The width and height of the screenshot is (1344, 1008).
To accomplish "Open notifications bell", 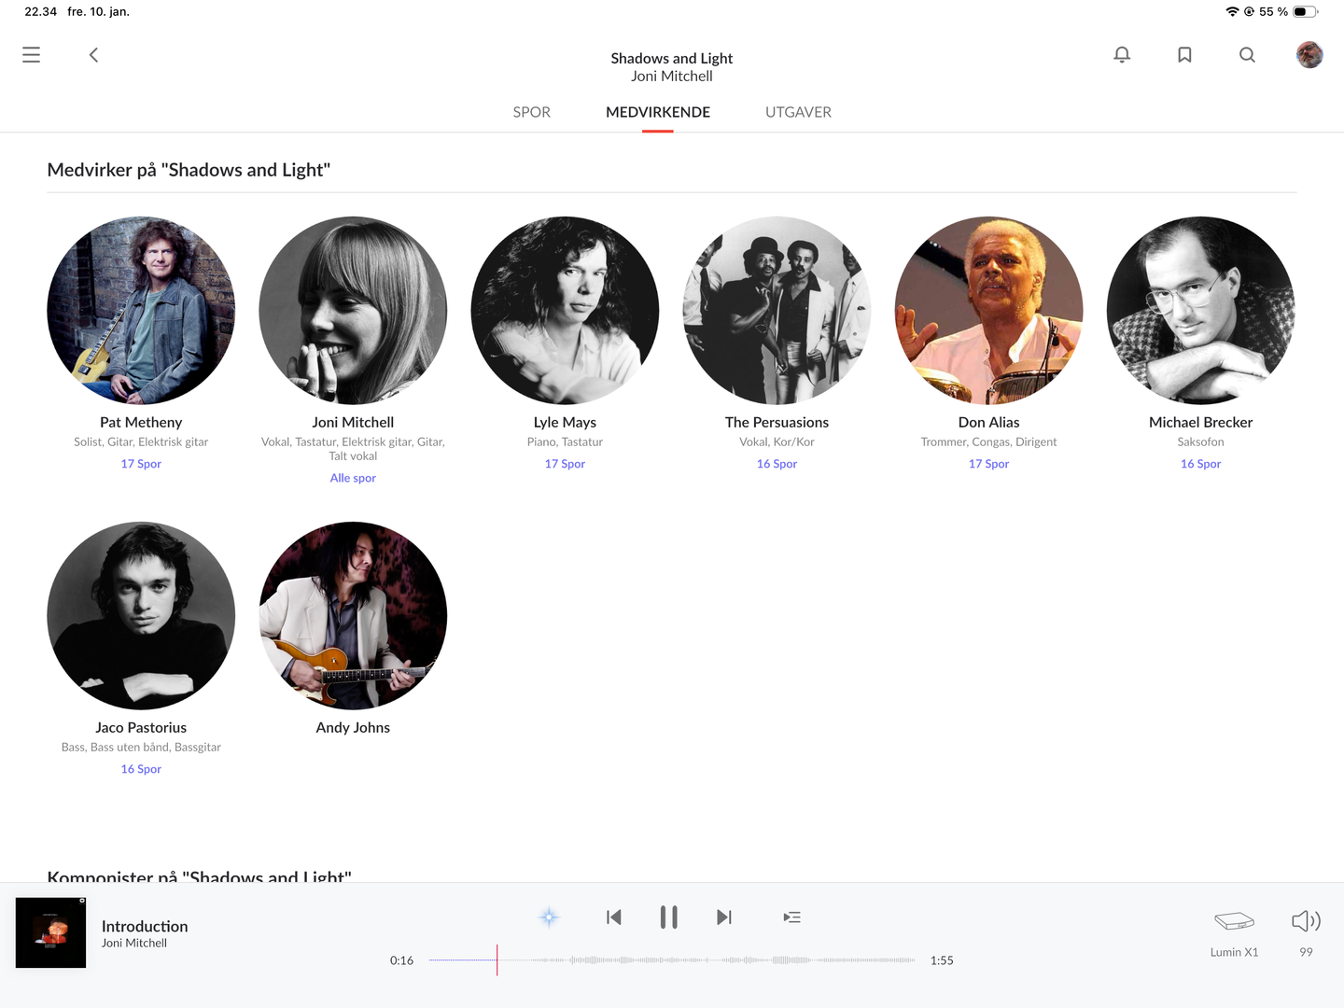I will pyautogui.click(x=1122, y=55).
